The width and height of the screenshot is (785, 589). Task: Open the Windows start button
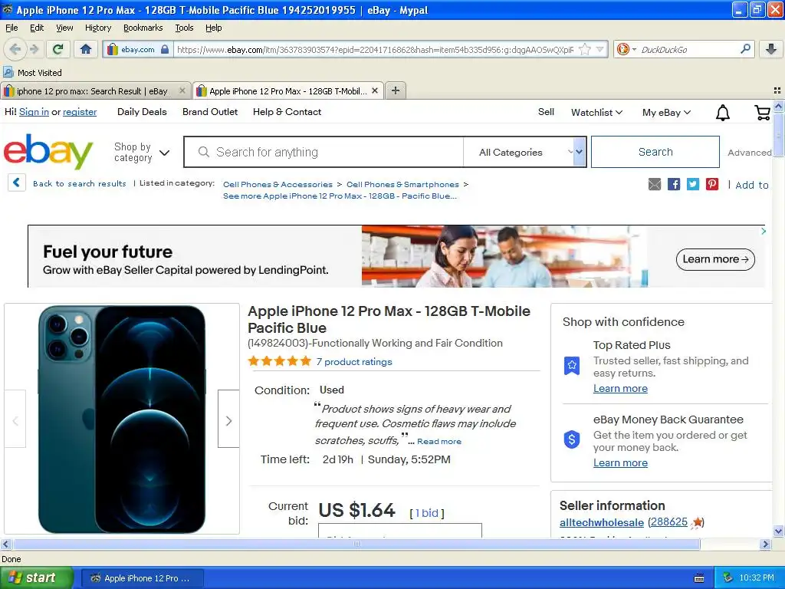point(36,578)
